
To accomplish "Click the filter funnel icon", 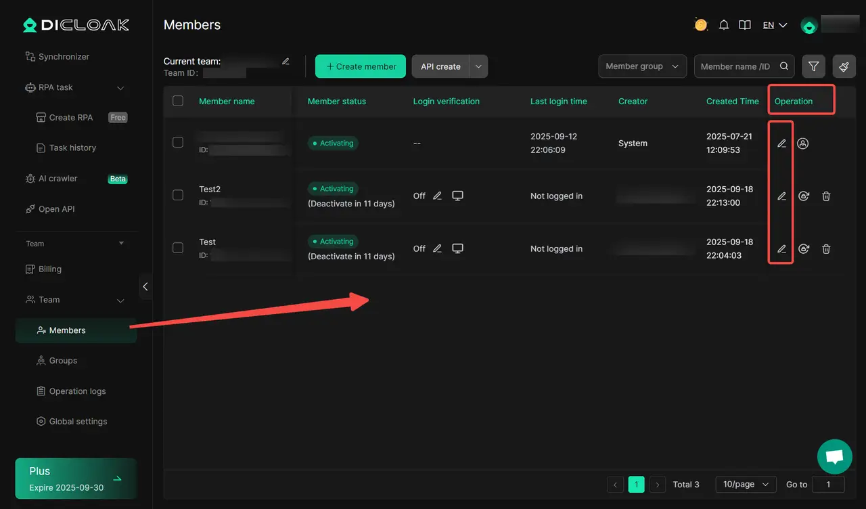I will tap(813, 66).
